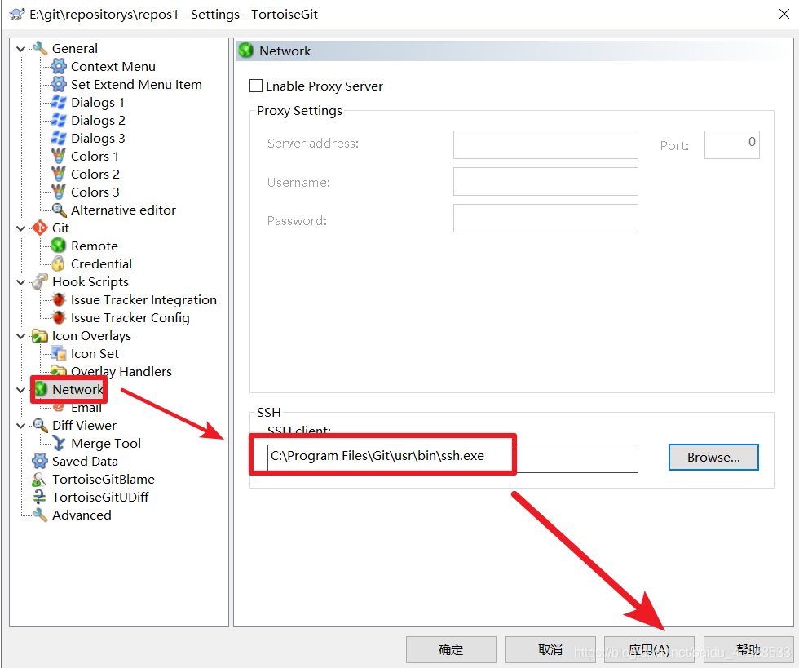Click the Dialogs 2 window icon

pyautogui.click(x=59, y=121)
